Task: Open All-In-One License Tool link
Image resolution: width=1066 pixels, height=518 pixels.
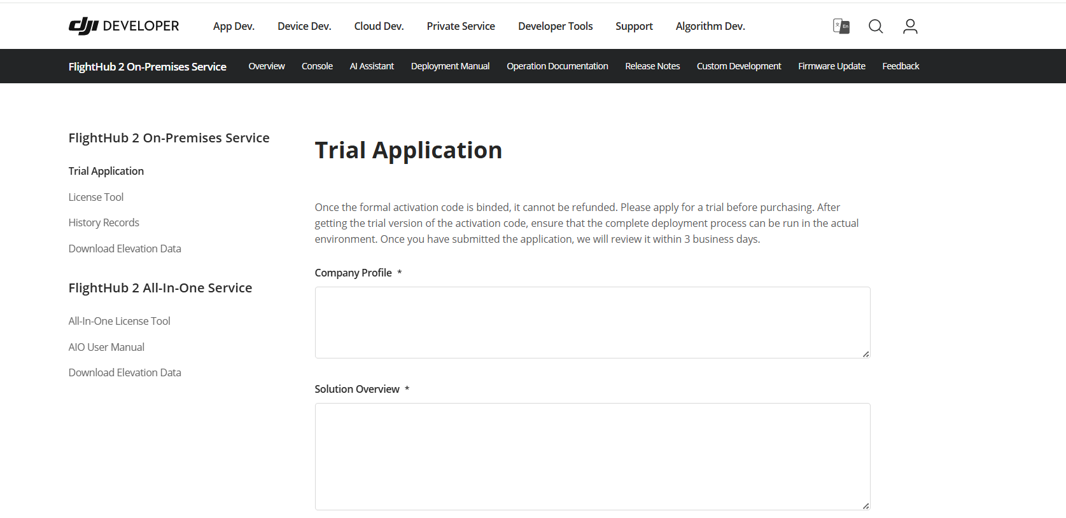Action: pos(120,321)
